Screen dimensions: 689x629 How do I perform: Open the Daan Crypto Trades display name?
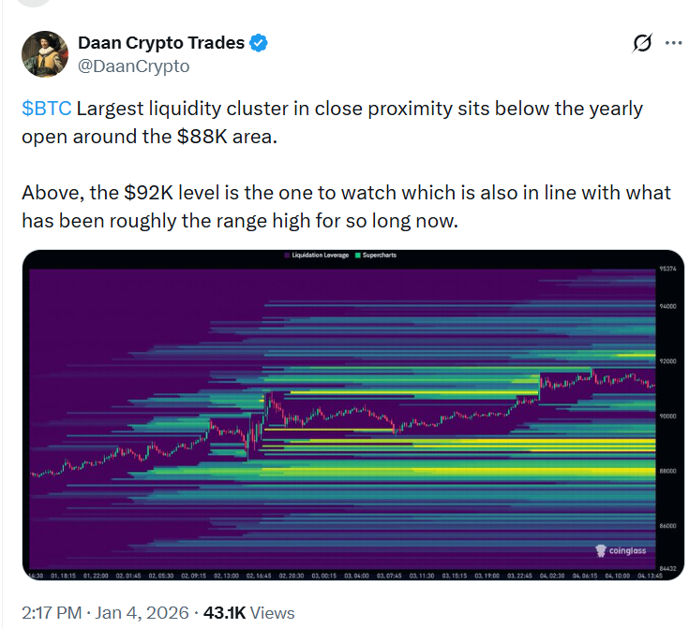161,43
